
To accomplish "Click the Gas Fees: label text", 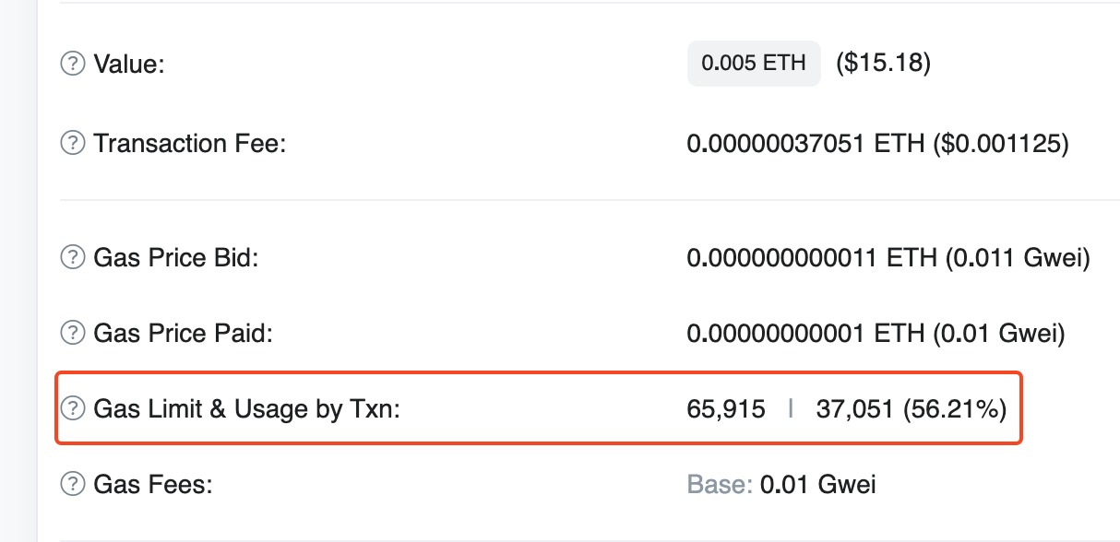I will (x=153, y=484).
